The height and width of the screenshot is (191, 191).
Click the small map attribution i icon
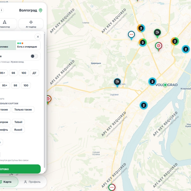click(52, 187)
